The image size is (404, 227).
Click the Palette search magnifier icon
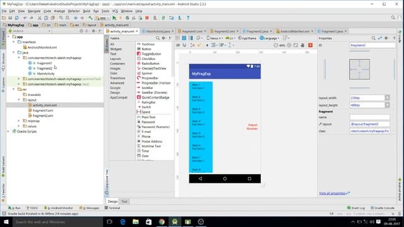(x=158, y=38)
